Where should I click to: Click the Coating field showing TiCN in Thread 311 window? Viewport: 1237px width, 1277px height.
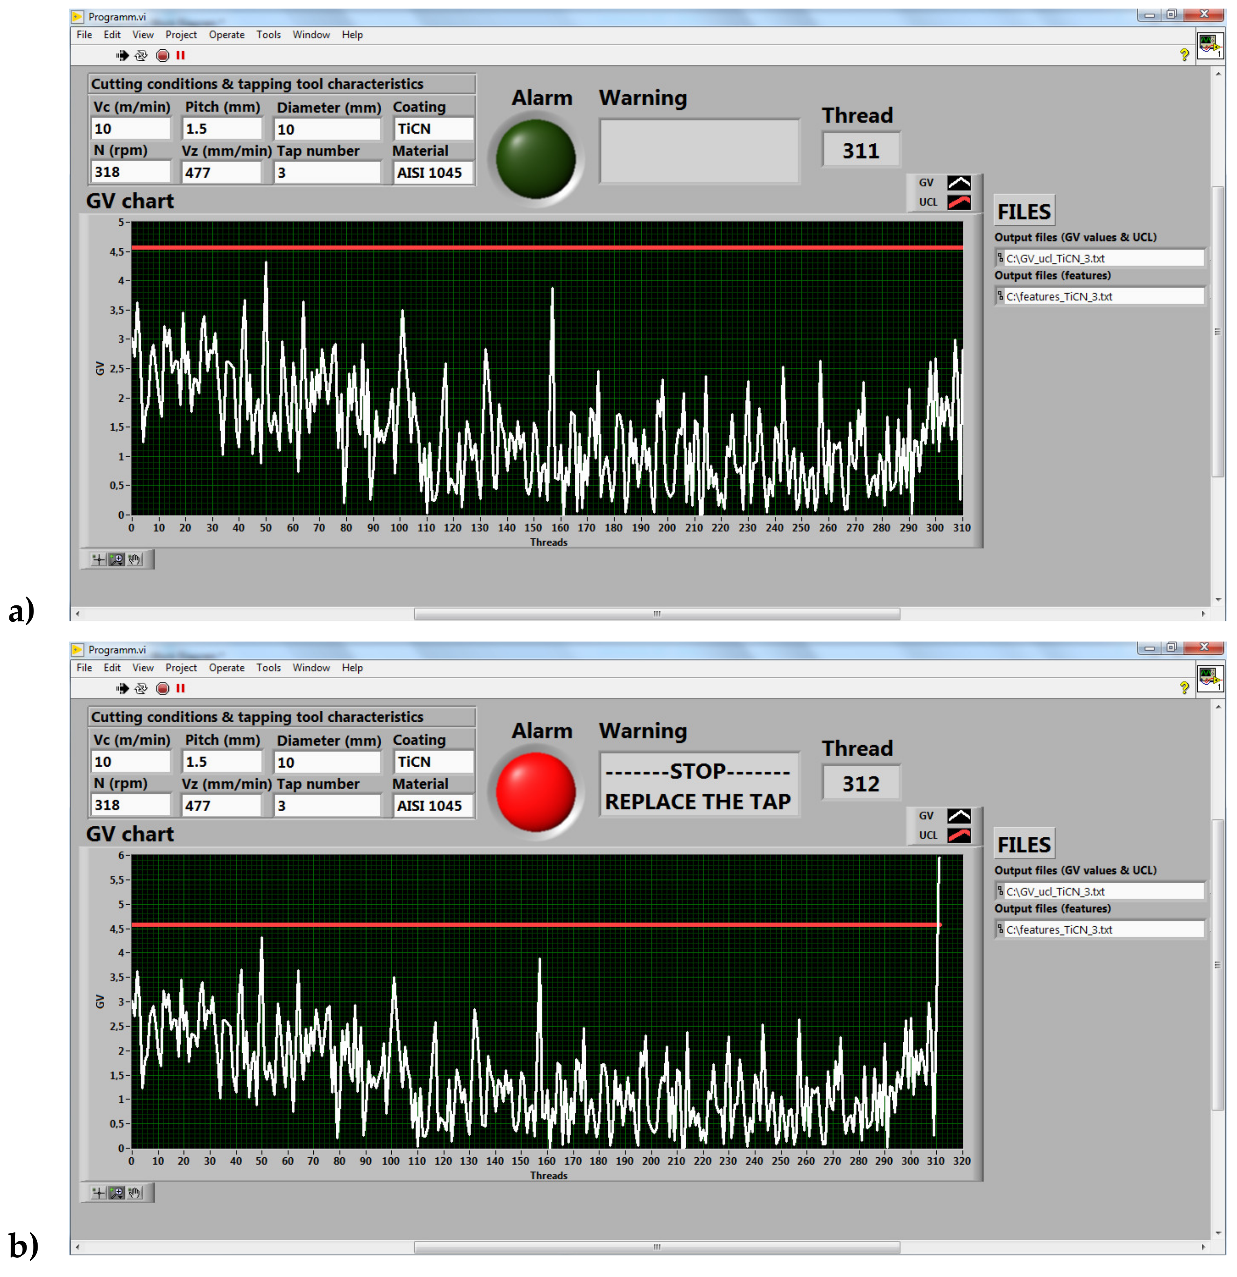pos(433,129)
